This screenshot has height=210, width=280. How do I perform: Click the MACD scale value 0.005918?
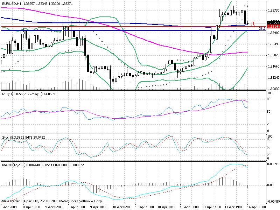(274, 164)
